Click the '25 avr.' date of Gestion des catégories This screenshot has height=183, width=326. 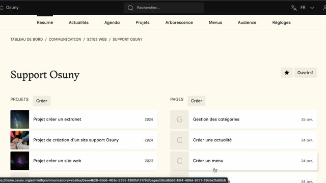click(307, 119)
